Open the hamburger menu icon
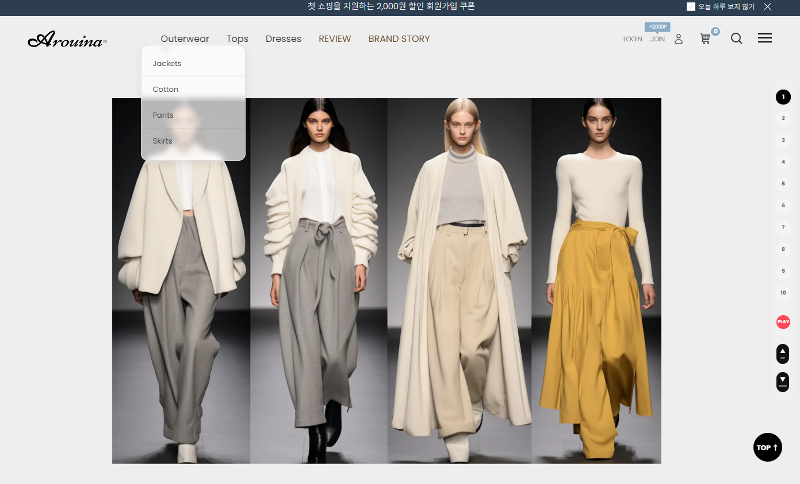800x484 pixels. pos(764,38)
